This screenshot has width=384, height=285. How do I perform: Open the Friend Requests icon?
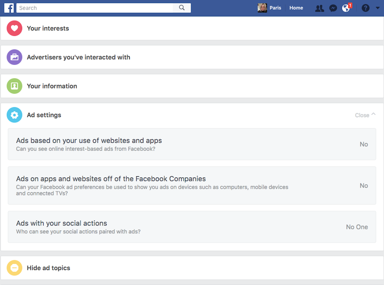point(319,8)
